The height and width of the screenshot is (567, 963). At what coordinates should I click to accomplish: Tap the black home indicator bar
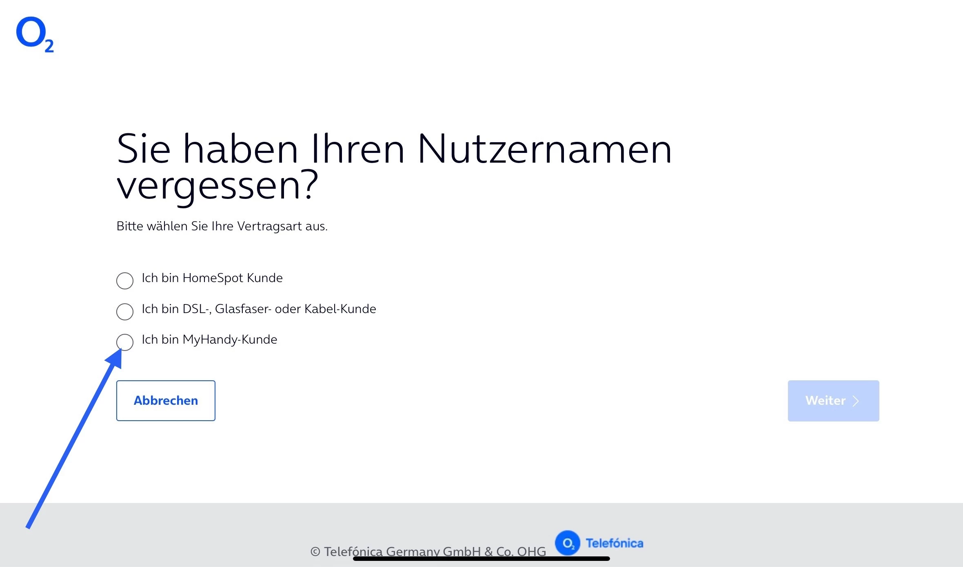point(481,559)
